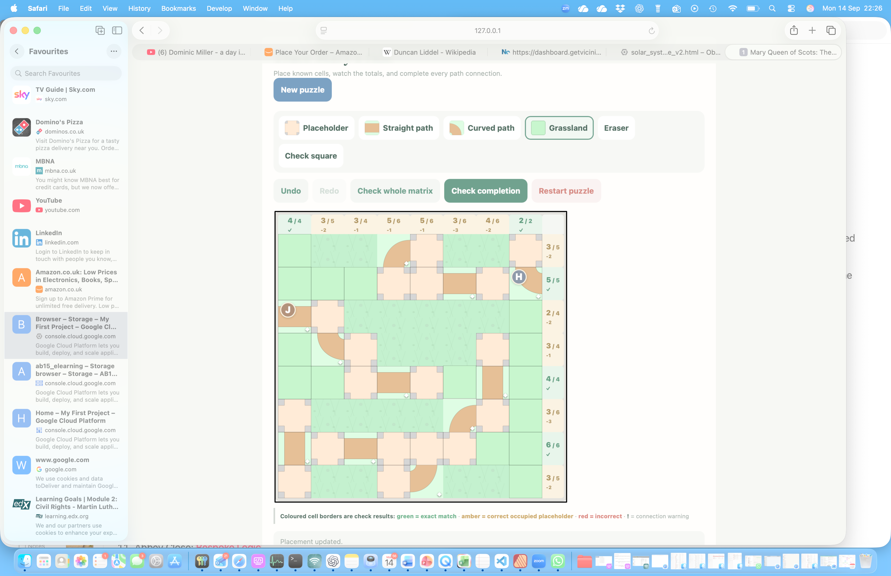Click the J marker on the grid
Image resolution: width=891 pixels, height=576 pixels.
(x=288, y=310)
